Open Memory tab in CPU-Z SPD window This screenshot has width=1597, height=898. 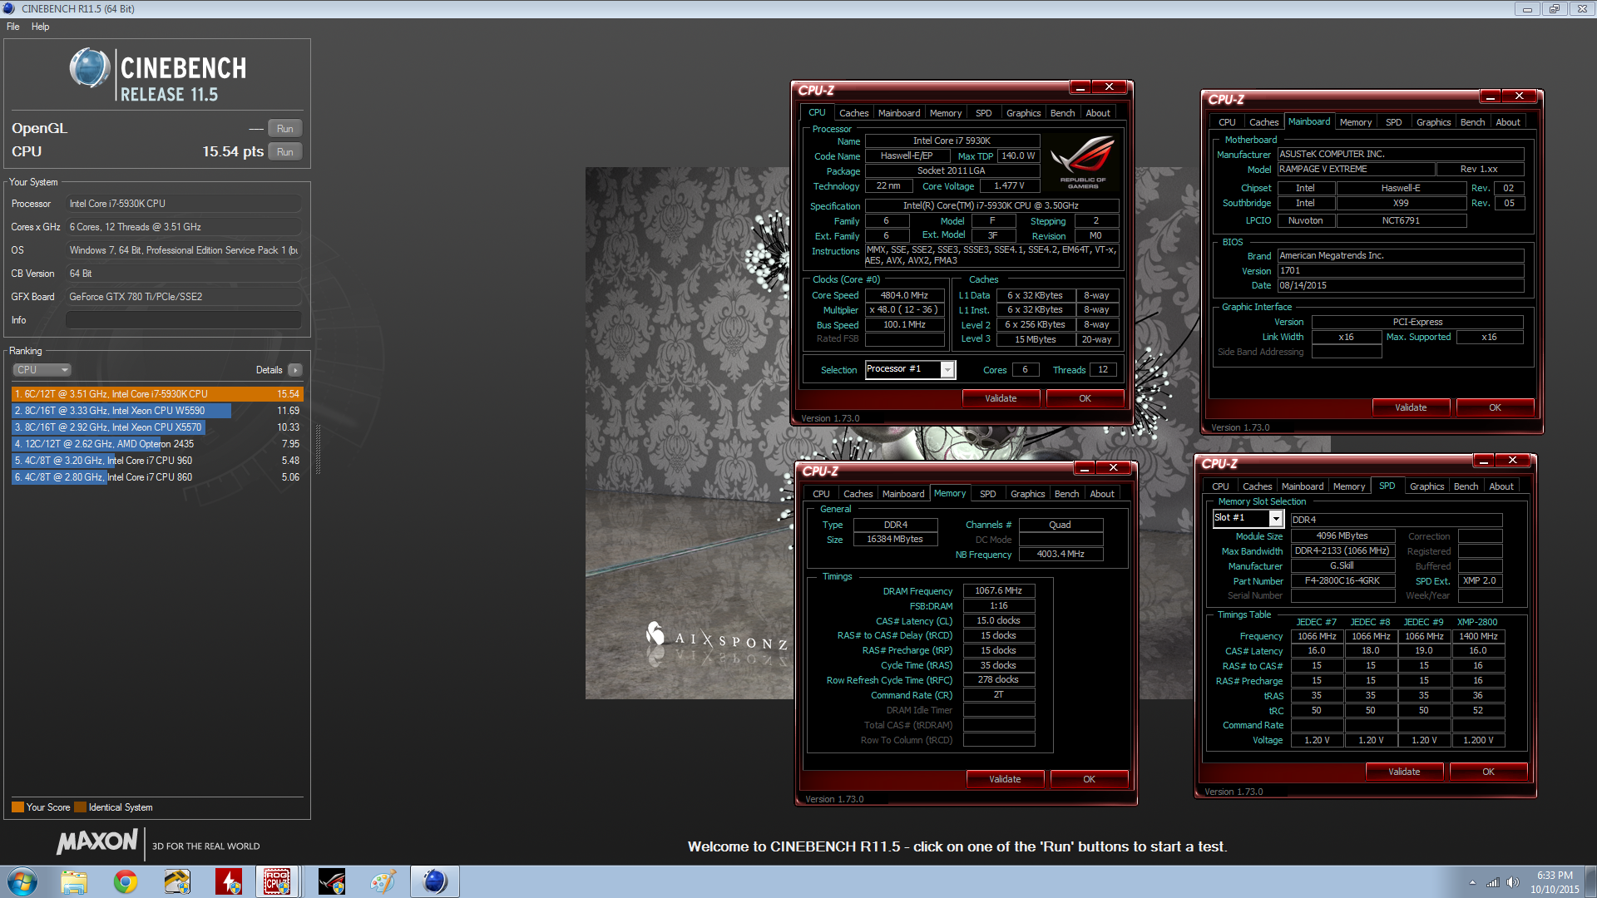(1348, 486)
